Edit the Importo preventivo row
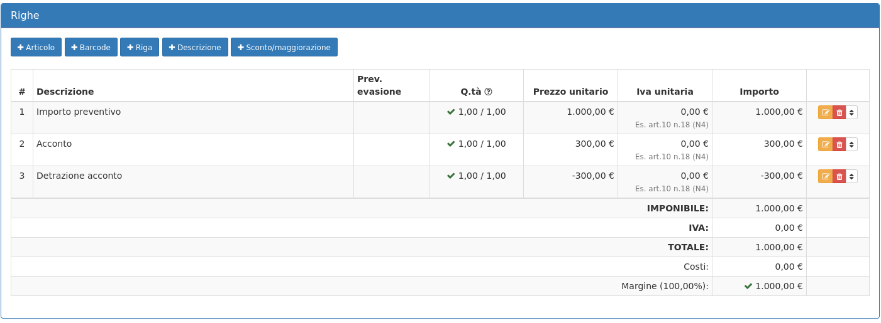Image resolution: width=881 pixels, height=323 pixels. (x=825, y=112)
